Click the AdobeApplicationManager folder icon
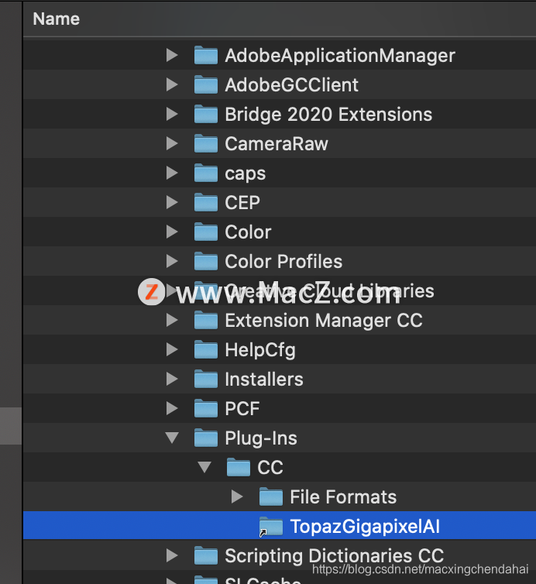The image size is (536, 584). (x=206, y=55)
